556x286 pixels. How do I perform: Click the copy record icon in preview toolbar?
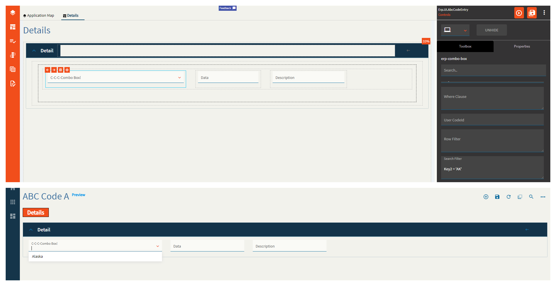(520, 197)
